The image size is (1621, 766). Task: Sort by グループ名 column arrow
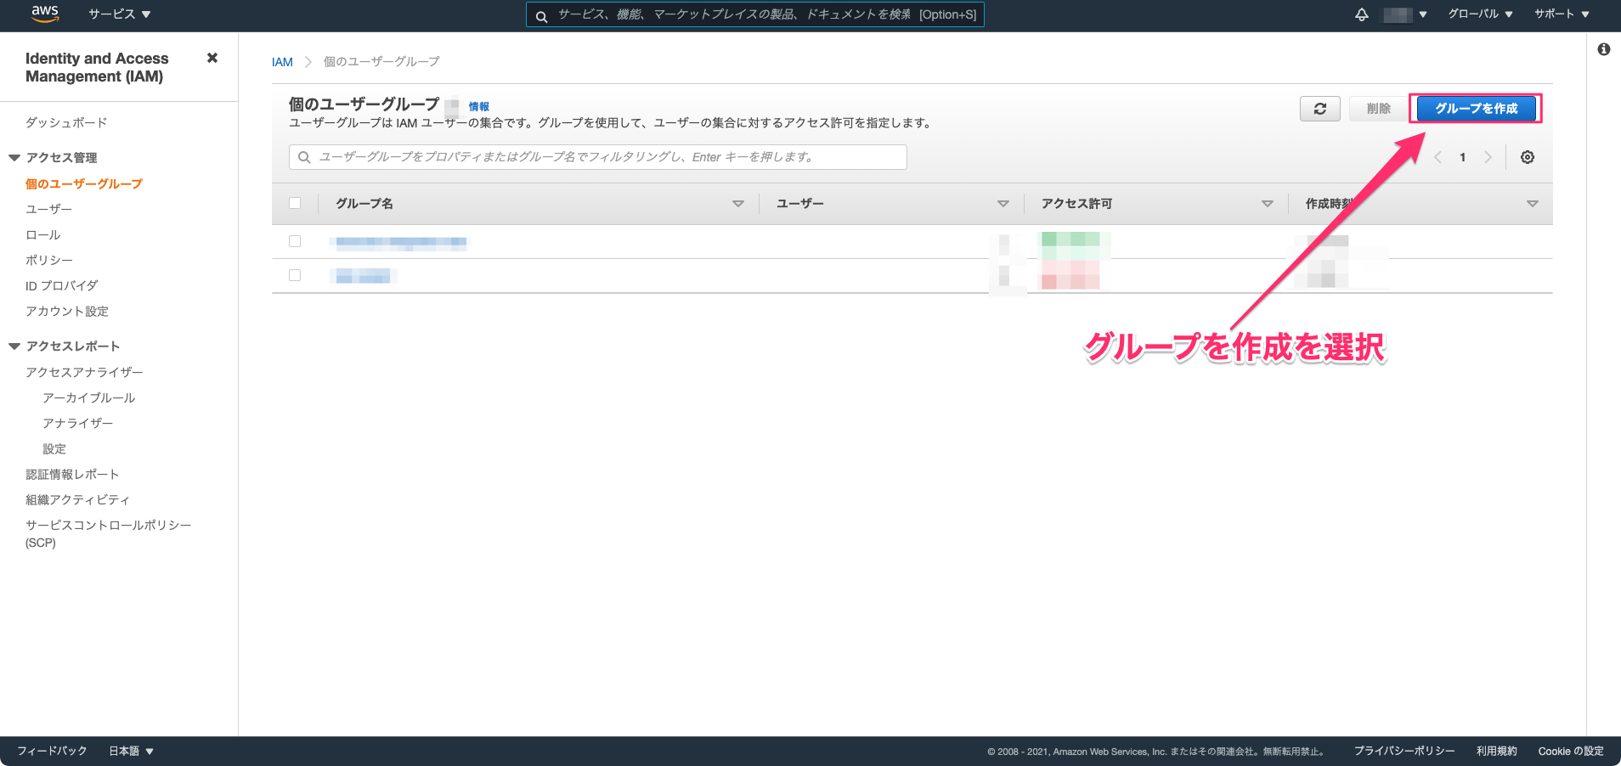pyautogui.click(x=737, y=204)
